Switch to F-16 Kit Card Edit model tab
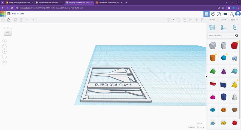Screen dimensions: 241x130 click(x=109, y=3)
